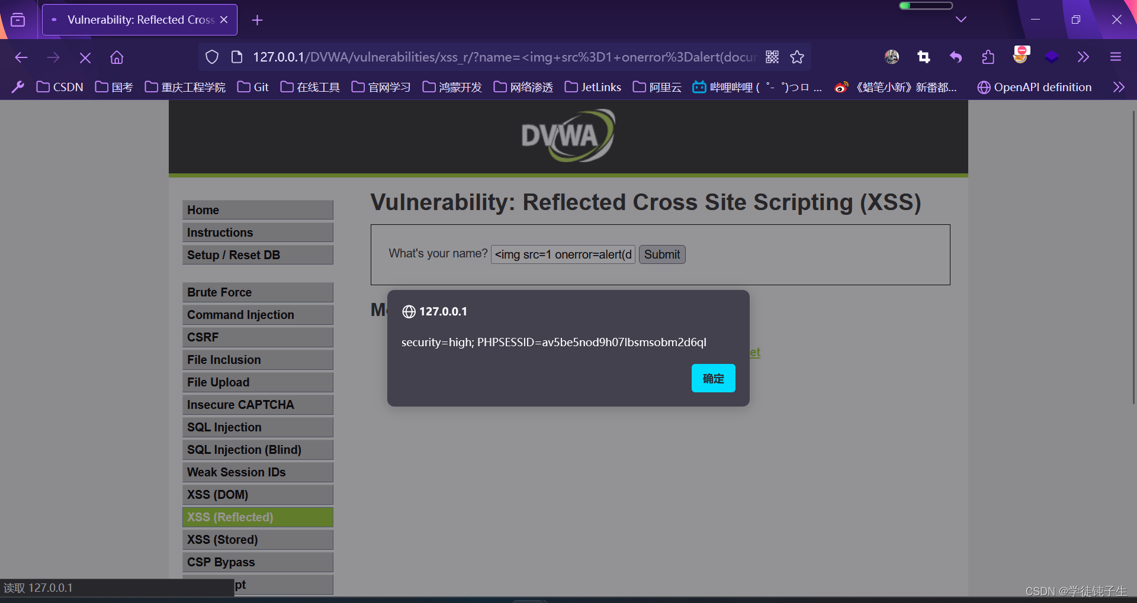
Task: Open the CSDN bookmark folder
Action: click(60, 87)
